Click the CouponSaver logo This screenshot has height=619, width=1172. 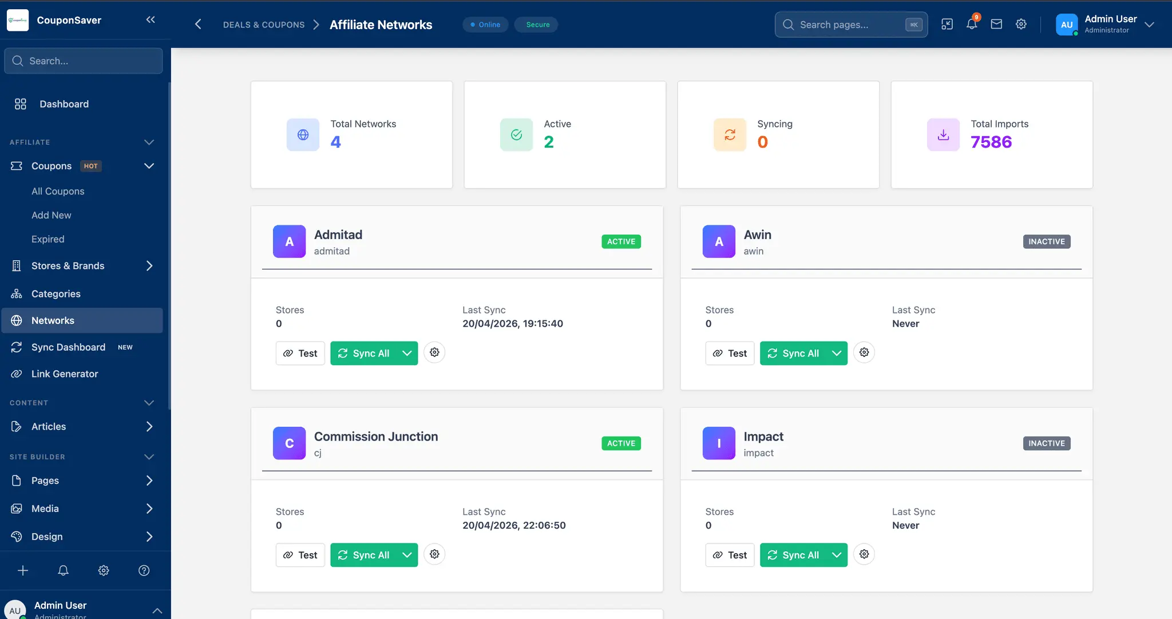pos(18,20)
